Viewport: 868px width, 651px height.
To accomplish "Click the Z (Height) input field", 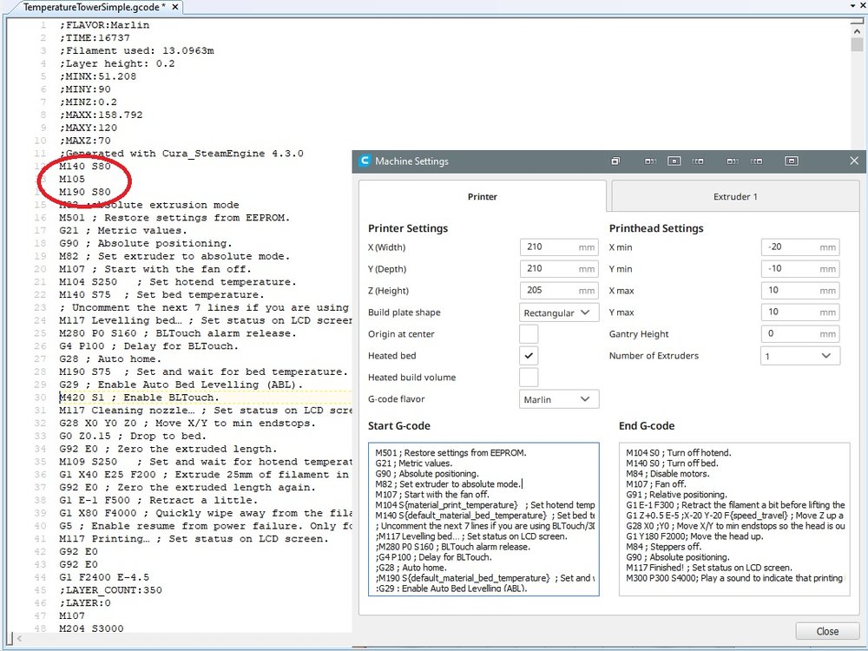I will 559,290.
